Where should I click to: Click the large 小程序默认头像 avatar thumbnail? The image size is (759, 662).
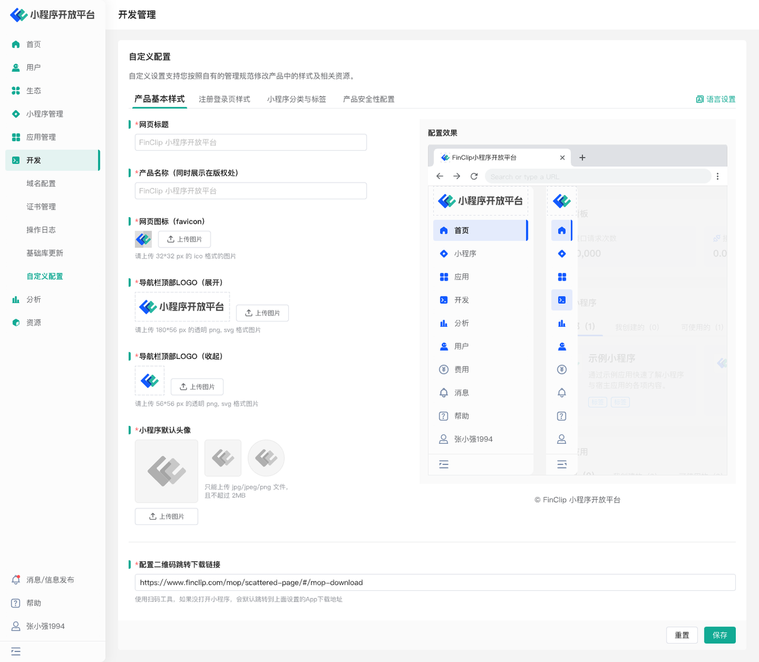167,471
